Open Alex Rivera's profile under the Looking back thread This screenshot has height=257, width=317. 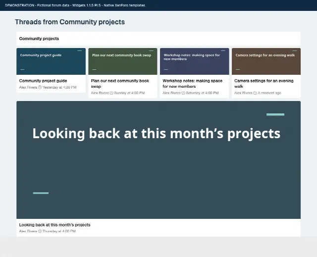[28, 231]
